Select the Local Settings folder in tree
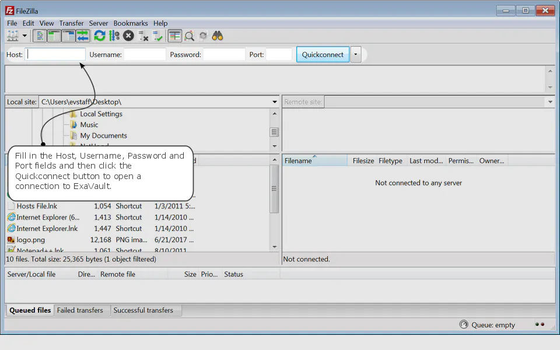 pyautogui.click(x=101, y=114)
